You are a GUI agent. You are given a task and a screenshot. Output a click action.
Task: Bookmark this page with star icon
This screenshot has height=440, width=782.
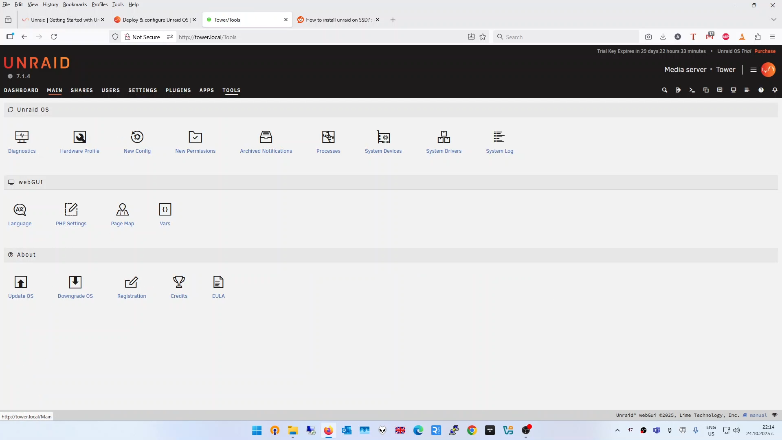coord(483,37)
